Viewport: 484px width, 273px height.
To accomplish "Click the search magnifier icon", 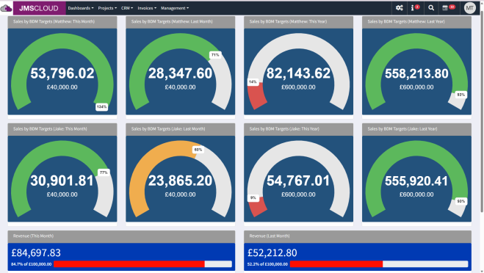I will [431, 8].
